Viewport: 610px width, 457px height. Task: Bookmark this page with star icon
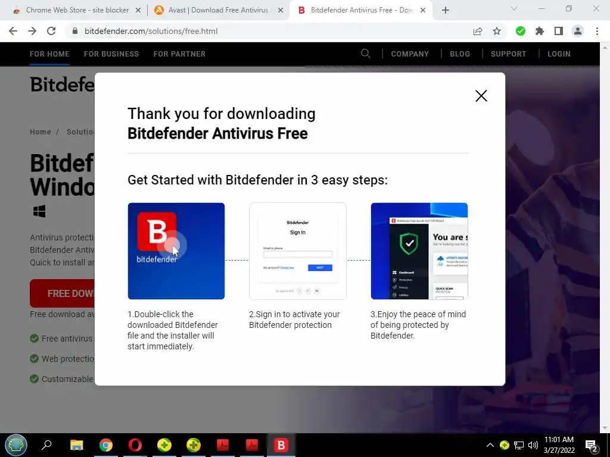(x=497, y=31)
